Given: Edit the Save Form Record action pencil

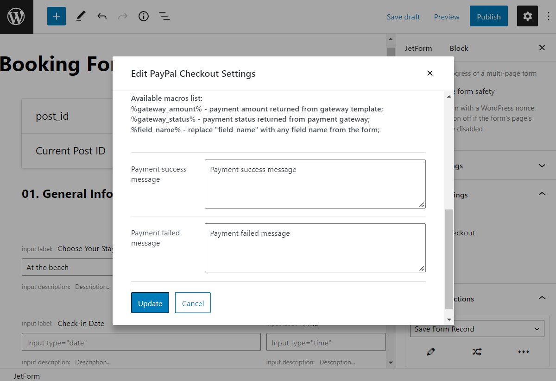Looking at the screenshot, I should coord(430,351).
